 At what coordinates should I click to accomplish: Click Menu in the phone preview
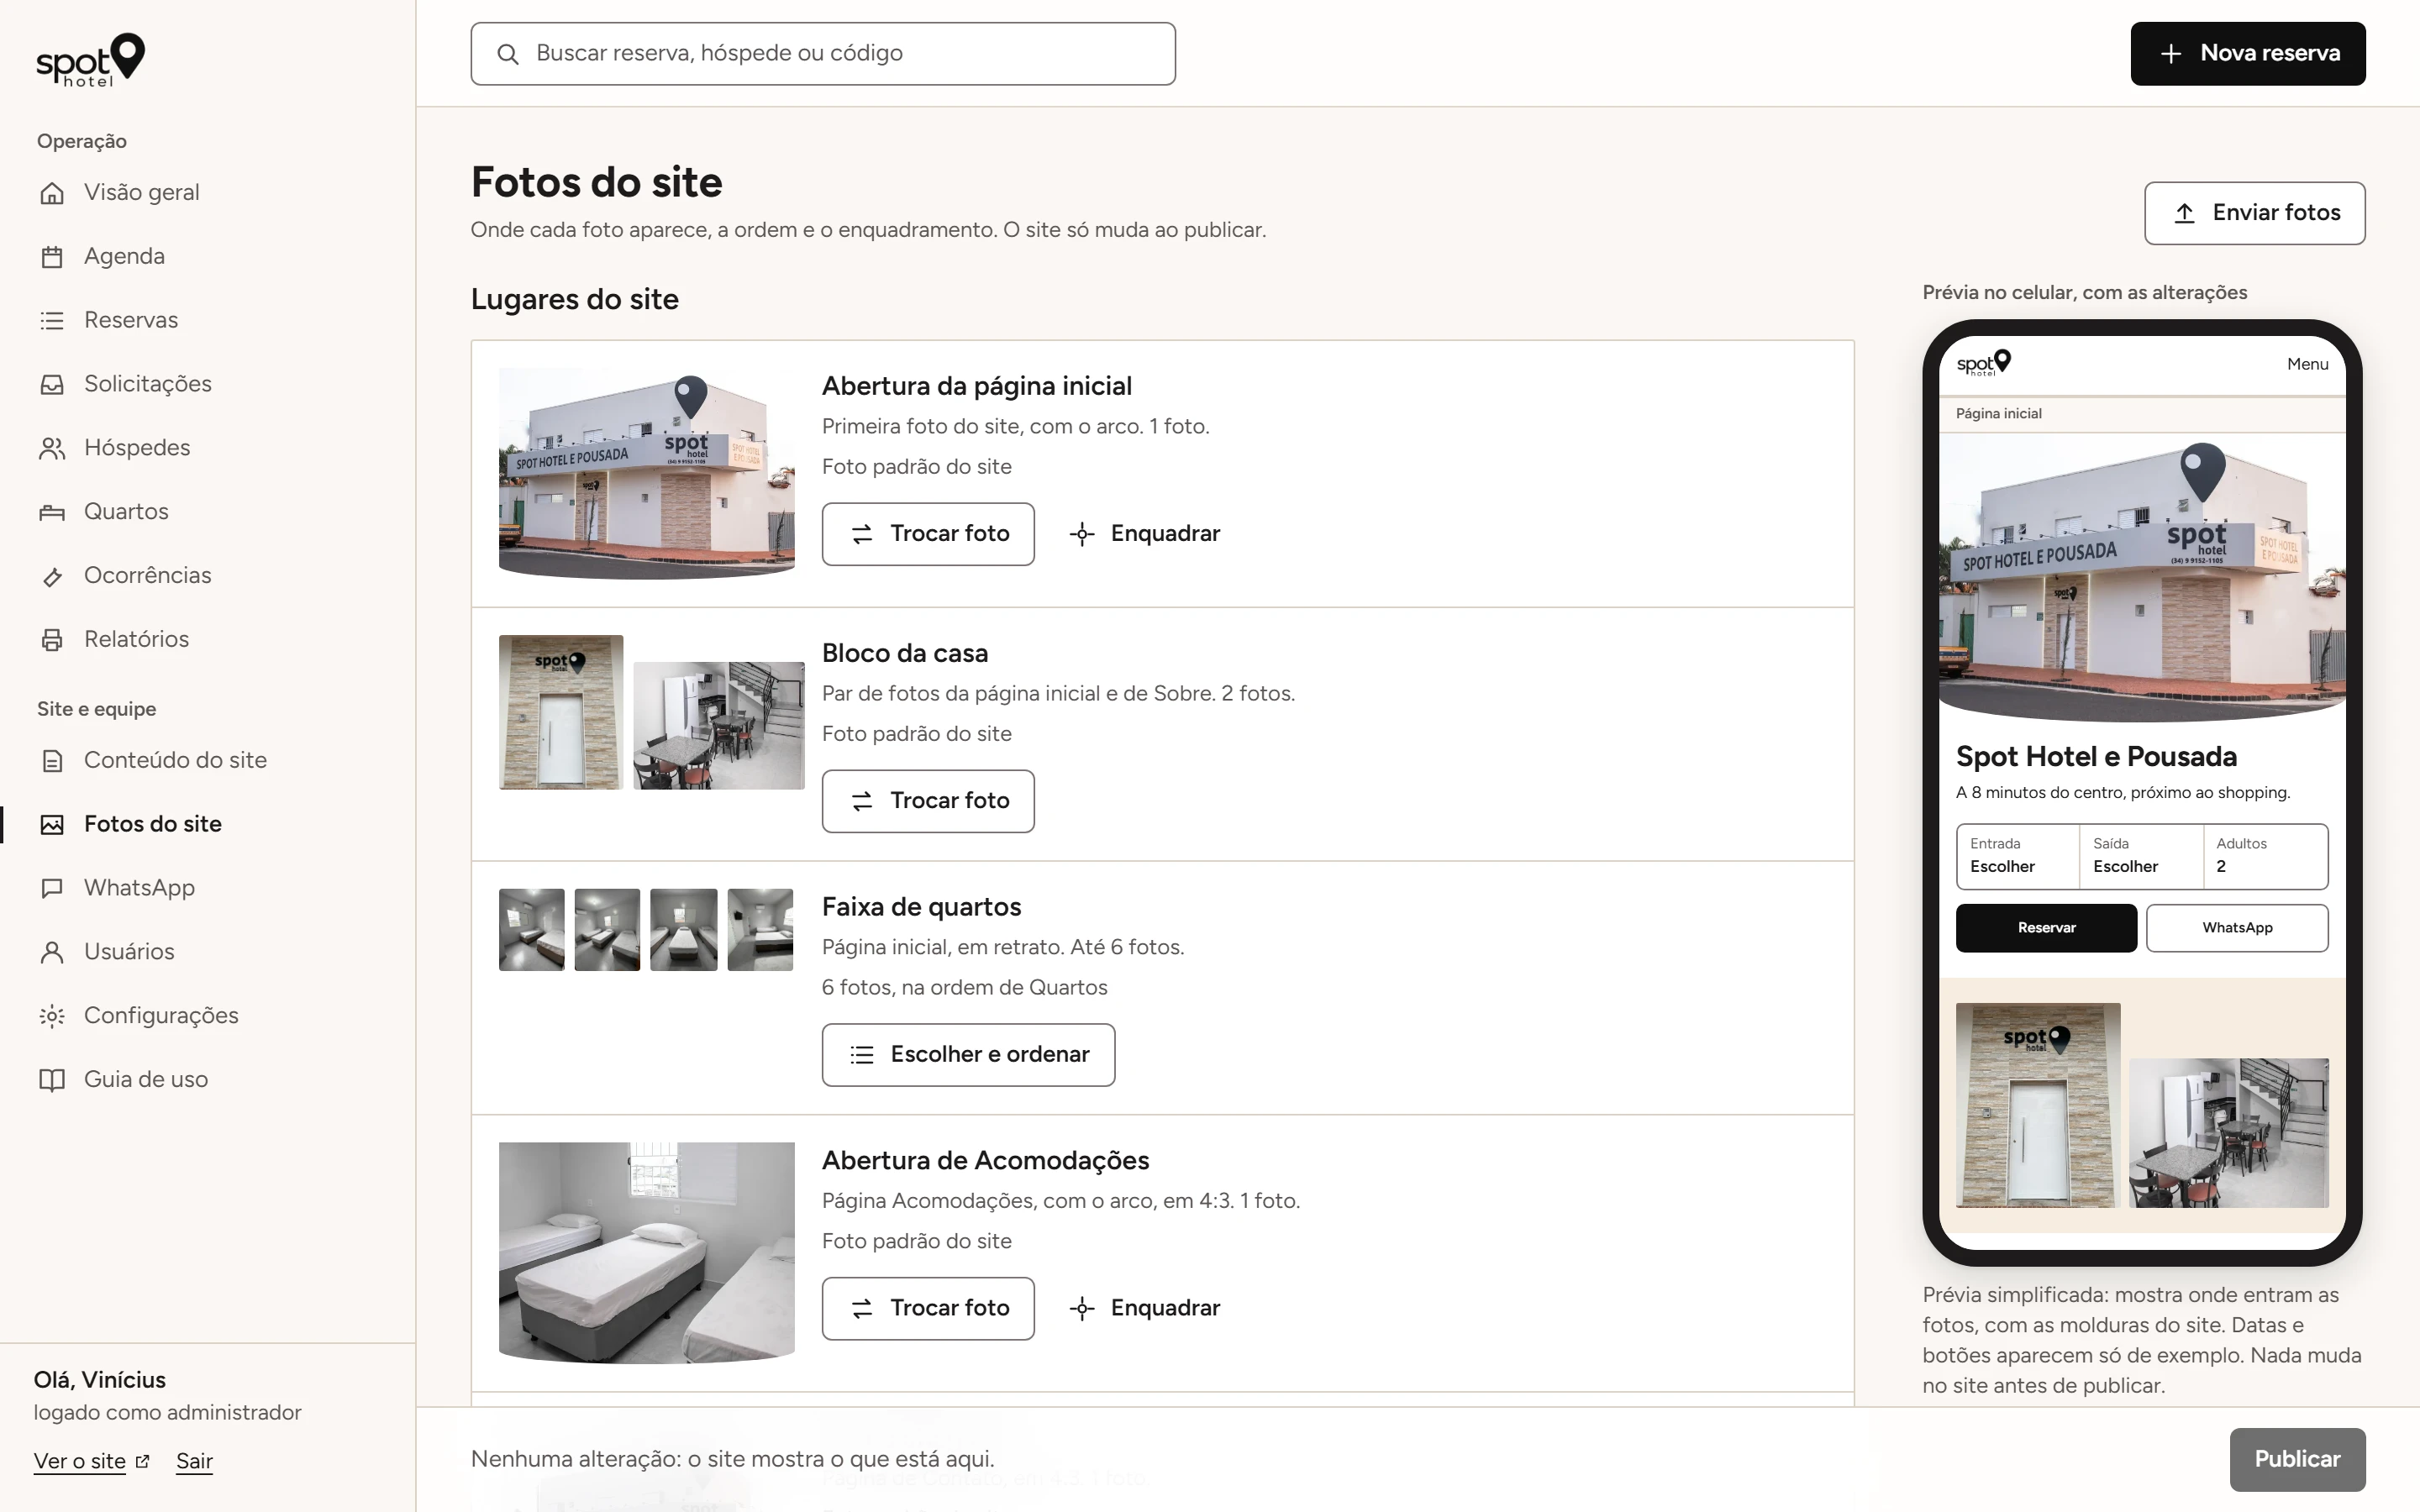2307,364
